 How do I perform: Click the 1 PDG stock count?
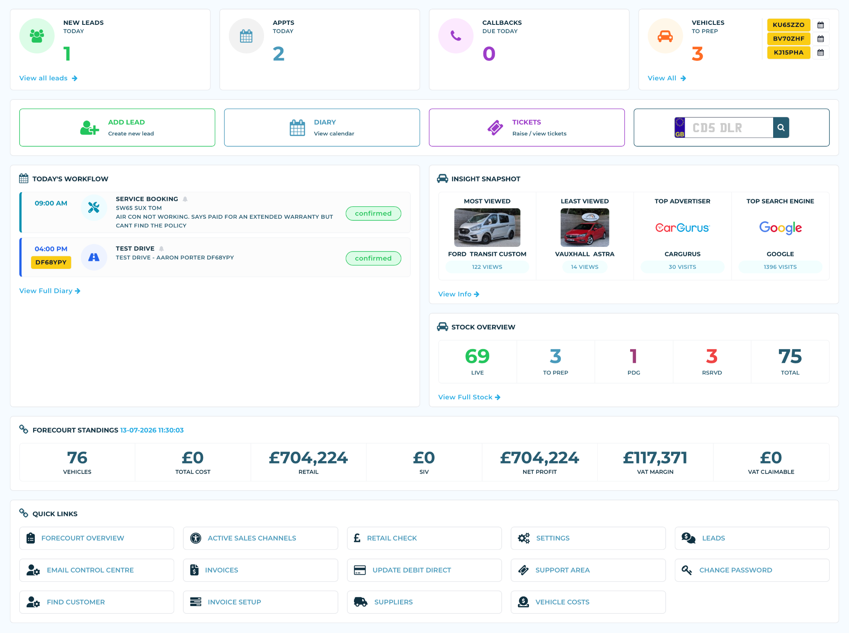click(633, 356)
